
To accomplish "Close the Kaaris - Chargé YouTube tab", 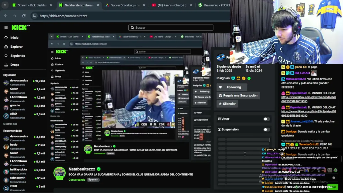I will click(x=191, y=5).
